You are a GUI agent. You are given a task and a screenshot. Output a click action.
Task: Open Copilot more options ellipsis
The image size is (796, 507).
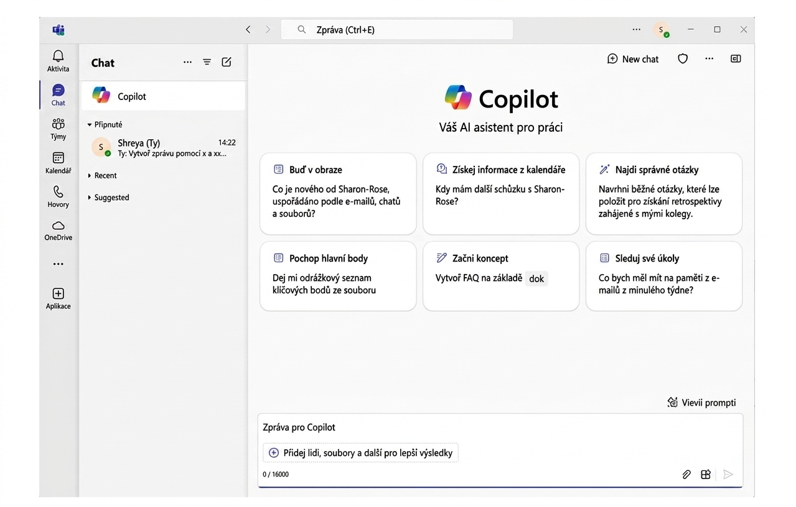tap(709, 59)
